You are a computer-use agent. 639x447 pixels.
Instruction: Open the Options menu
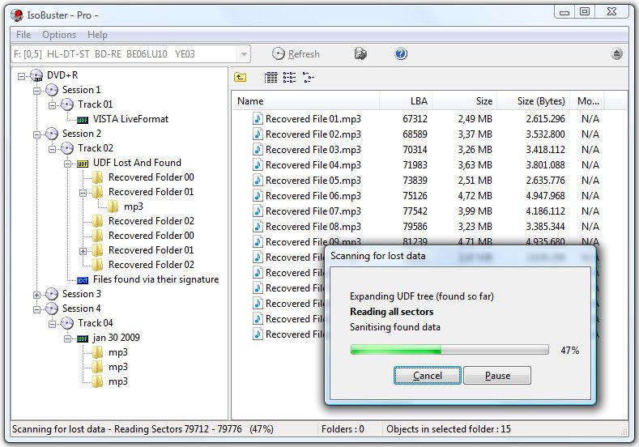(x=59, y=35)
